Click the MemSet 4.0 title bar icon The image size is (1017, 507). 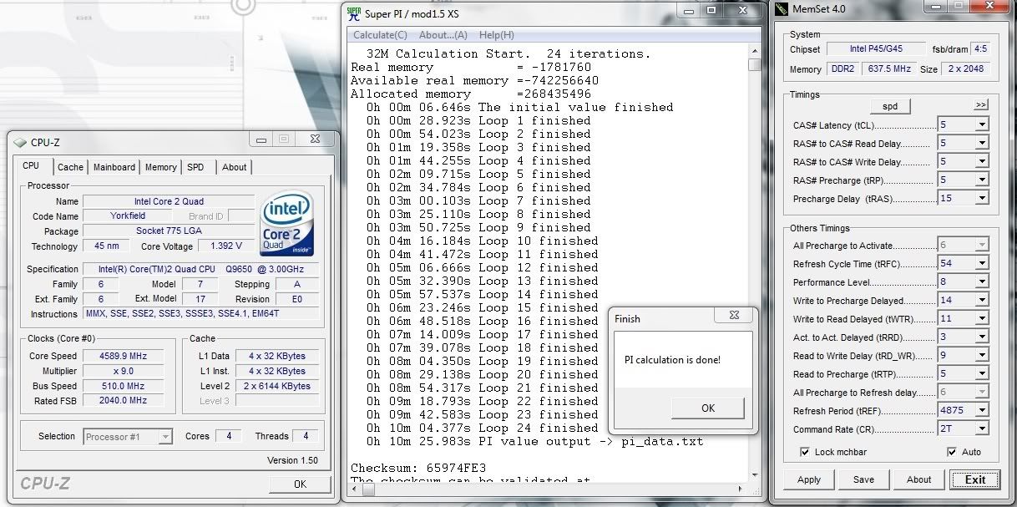coord(782,9)
